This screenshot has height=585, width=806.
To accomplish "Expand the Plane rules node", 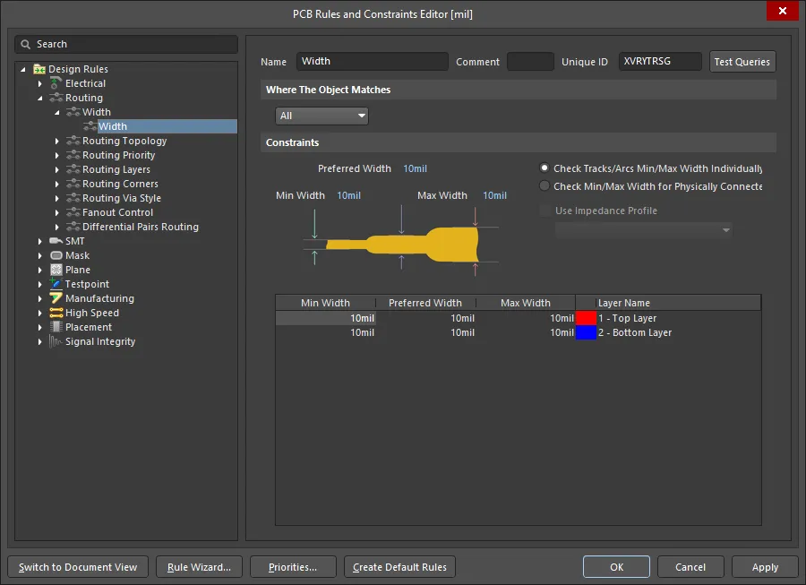I will coord(40,270).
